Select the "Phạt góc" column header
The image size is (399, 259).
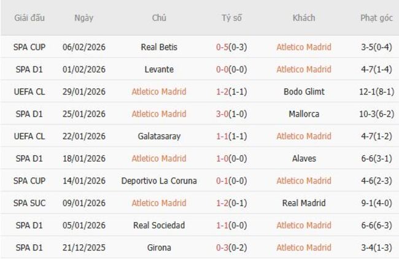pos(376,18)
